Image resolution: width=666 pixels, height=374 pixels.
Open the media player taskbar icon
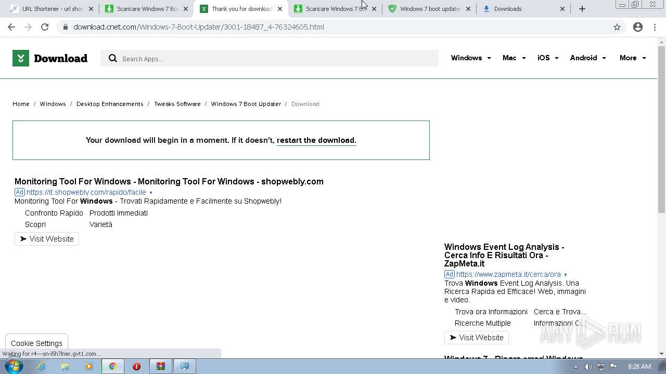(x=89, y=366)
